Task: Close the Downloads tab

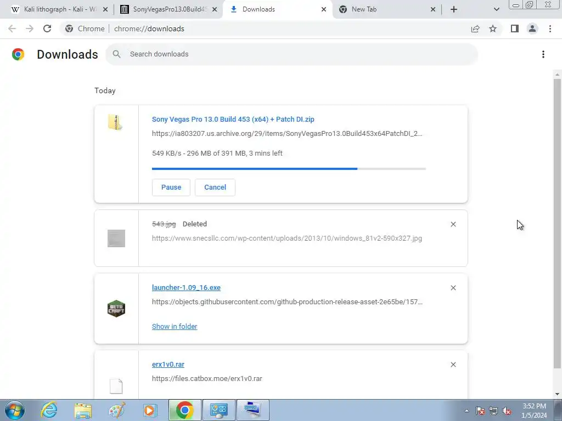Action: tap(324, 9)
